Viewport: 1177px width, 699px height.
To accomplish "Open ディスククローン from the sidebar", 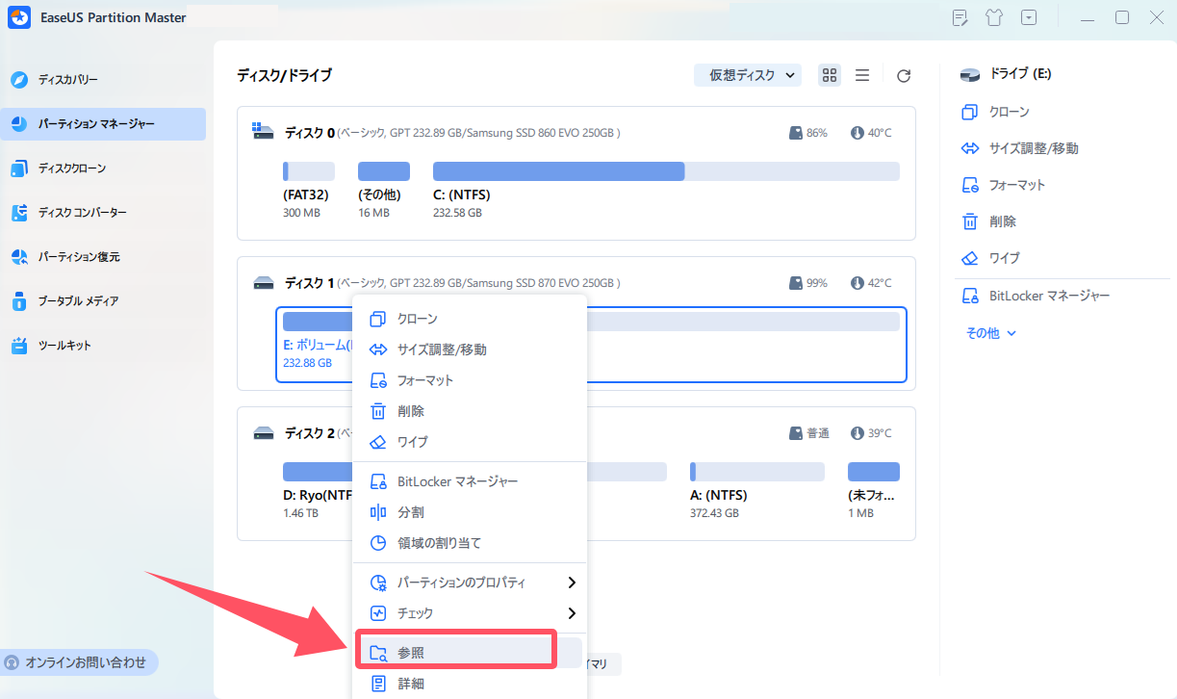I will [71, 168].
